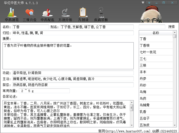The width and height of the screenshot is (179, 133).
Task: Select 丰本 in the herb list
Action: (156, 72)
